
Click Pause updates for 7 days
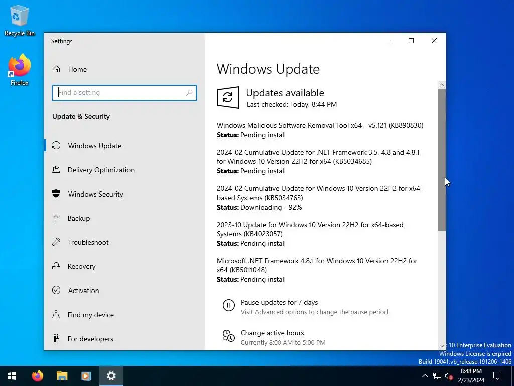coord(305,307)
